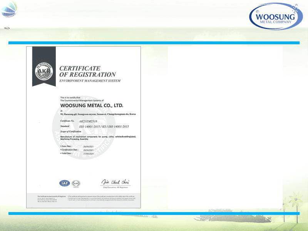
Task: Click the Scope of Certification description
Action: tap(98, 138)
